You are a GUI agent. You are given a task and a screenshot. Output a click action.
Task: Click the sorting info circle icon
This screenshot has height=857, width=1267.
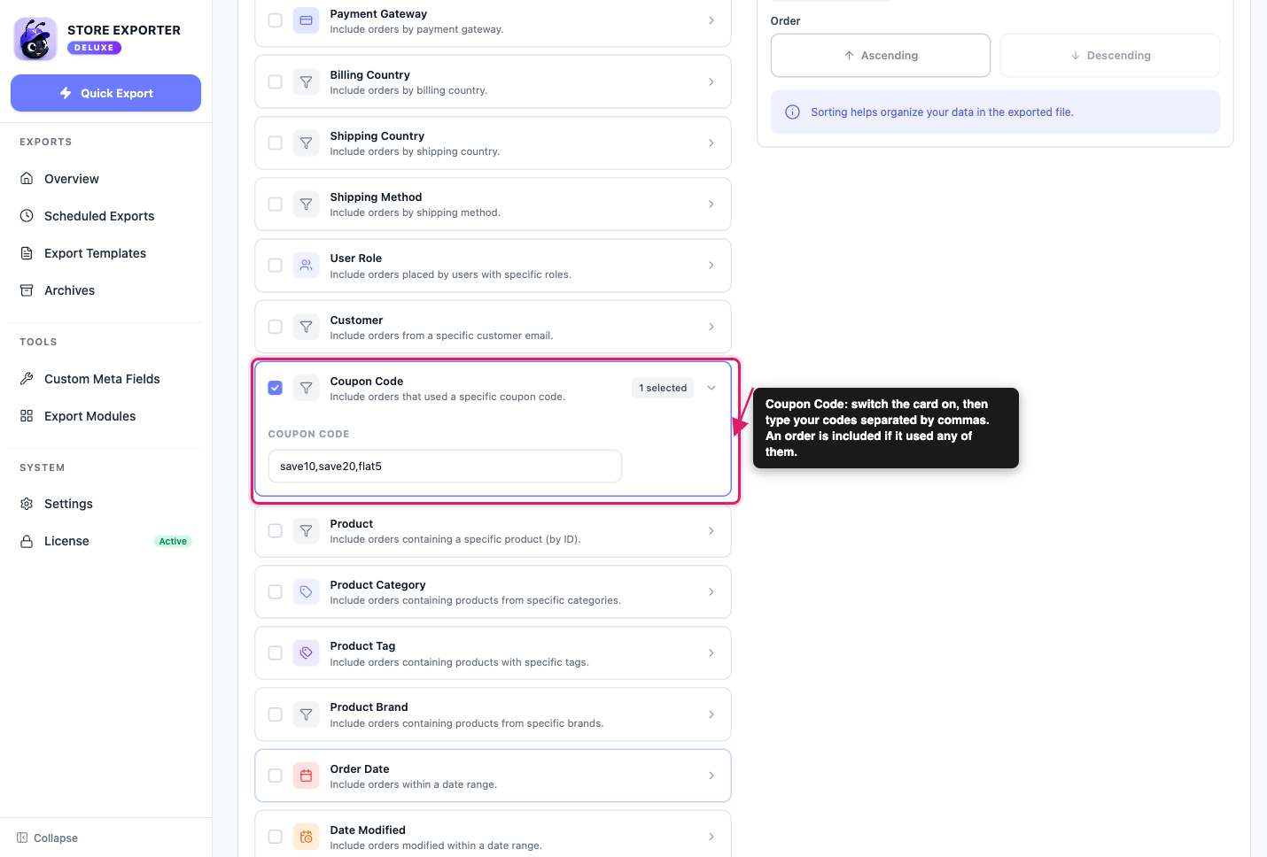point(793,112)
